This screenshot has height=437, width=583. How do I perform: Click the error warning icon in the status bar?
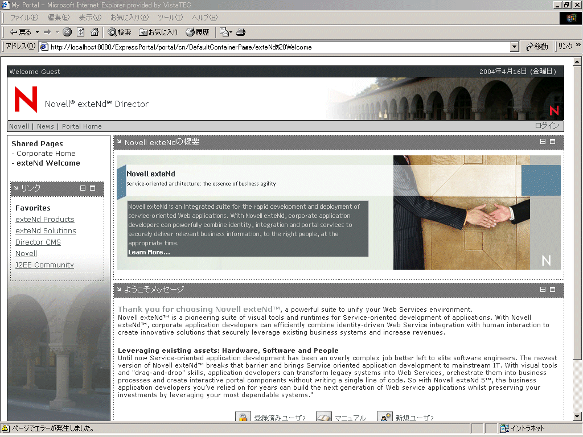pos(6,428)
